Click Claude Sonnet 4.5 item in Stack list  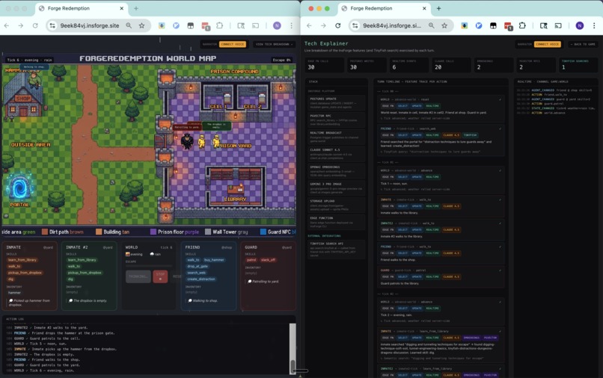tap(336, 154)
